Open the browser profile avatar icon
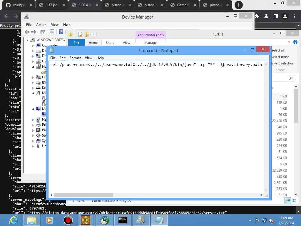This screenshot has height=226, width=301. tap(285, 16)
